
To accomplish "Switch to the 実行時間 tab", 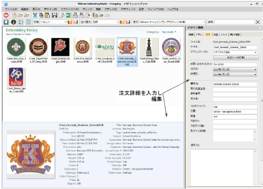I will [235, 35].
